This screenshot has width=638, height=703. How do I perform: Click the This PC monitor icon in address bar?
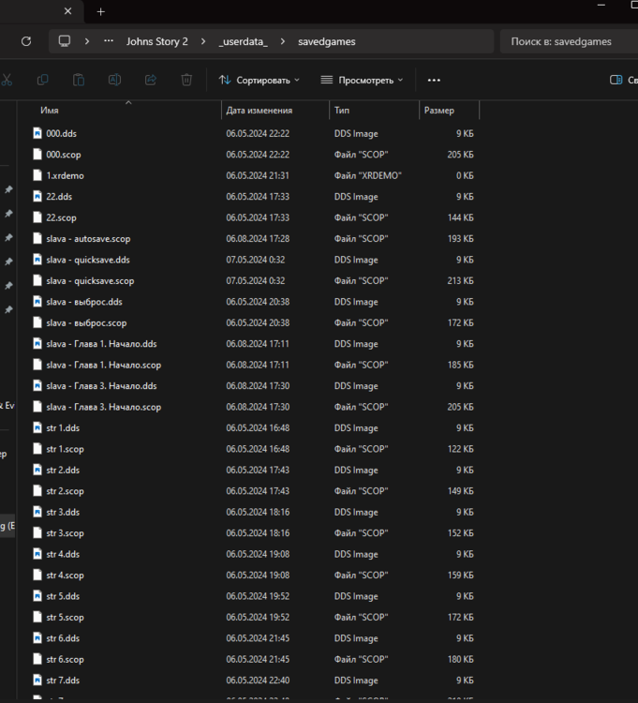65,41
